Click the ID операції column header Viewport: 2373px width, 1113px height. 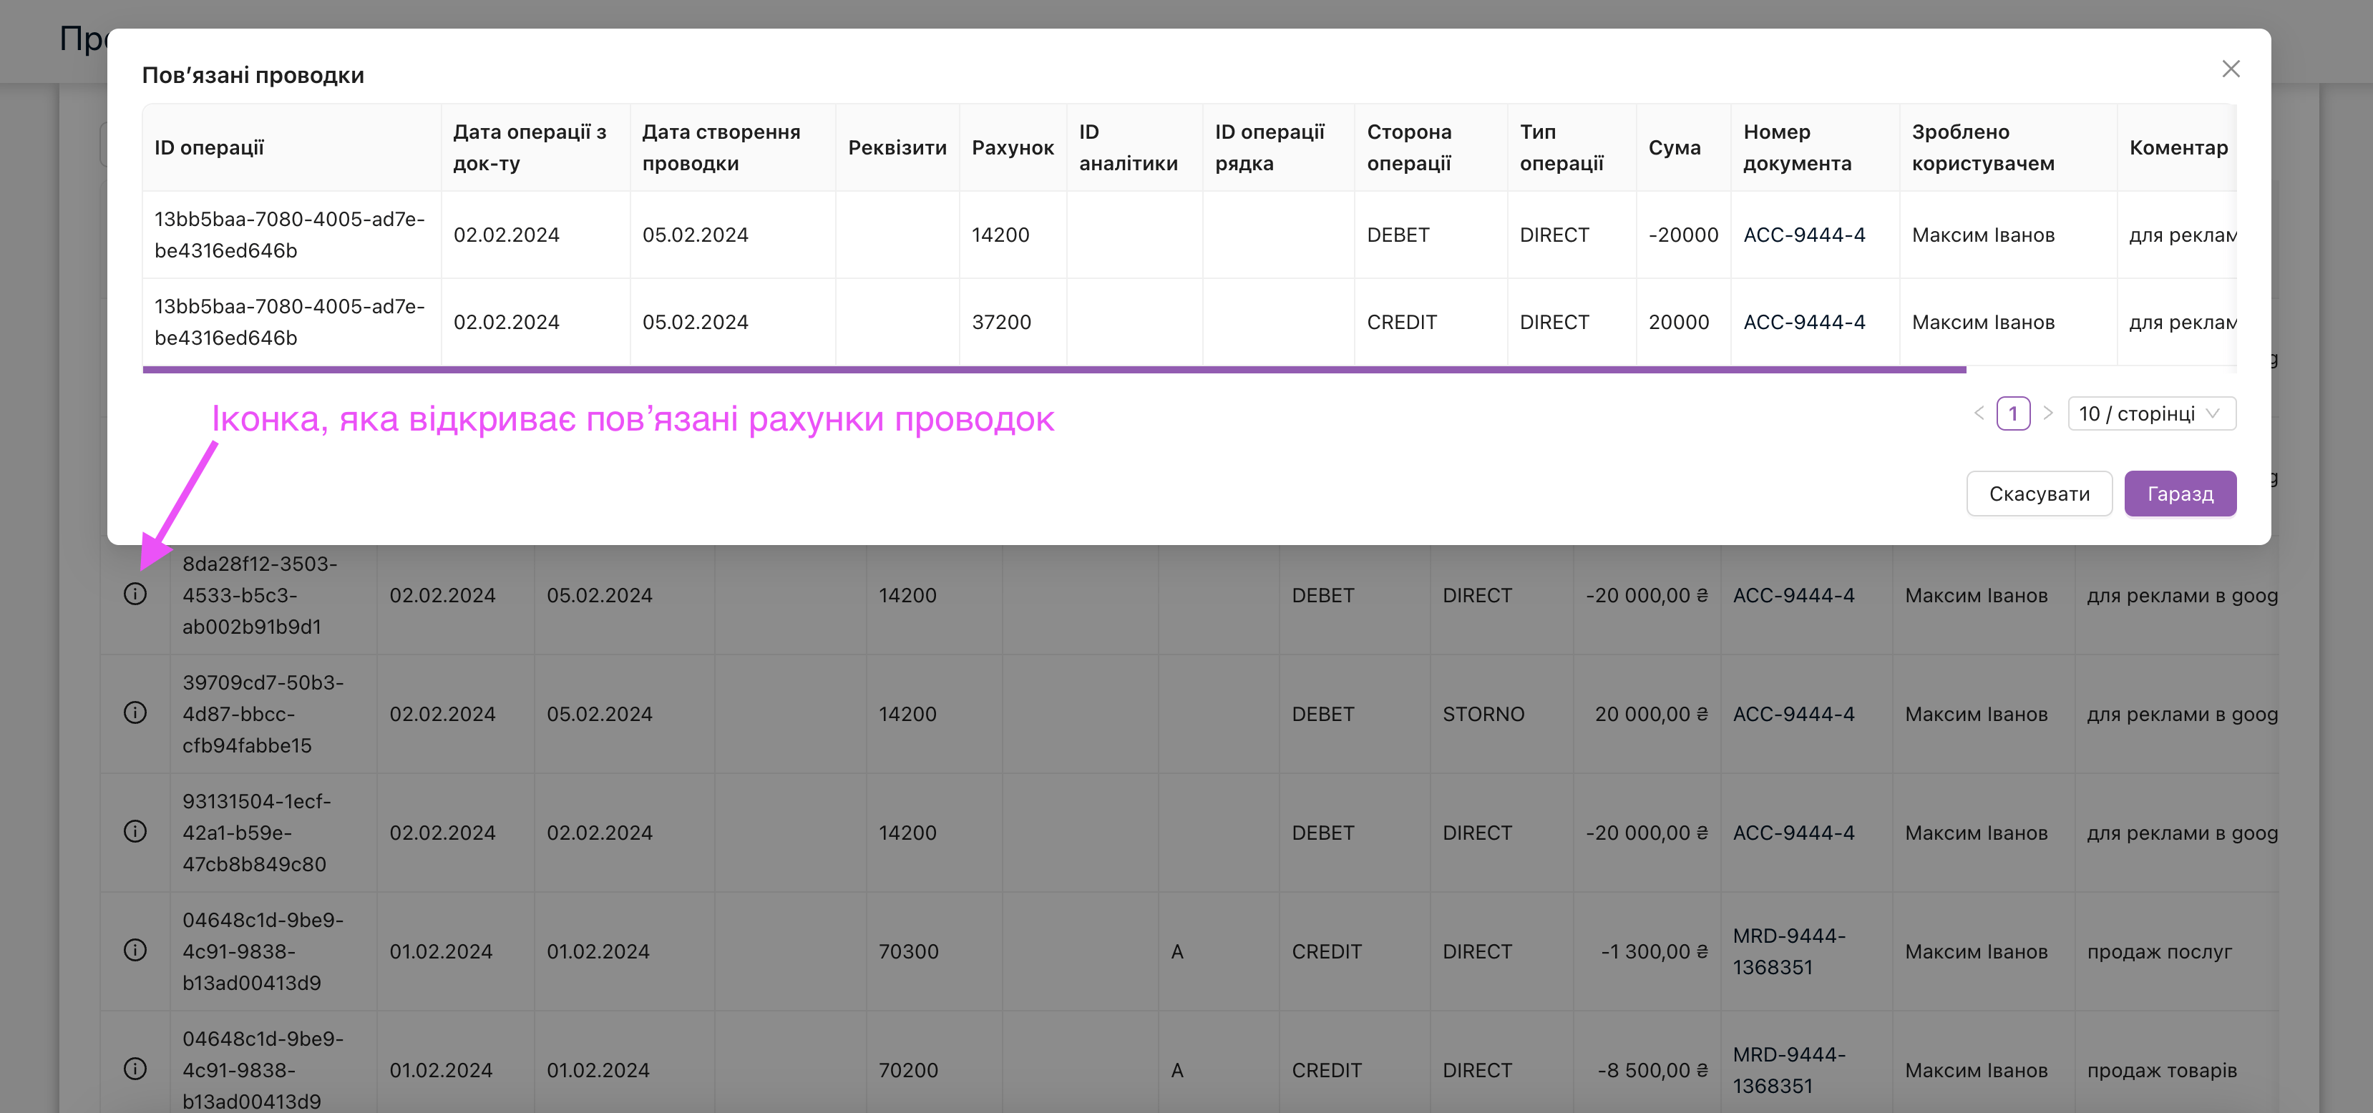[x=209, y=147]
